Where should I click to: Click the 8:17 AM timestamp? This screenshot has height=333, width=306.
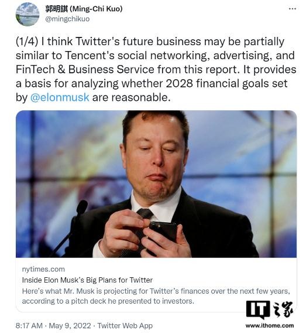pos(29,325)
